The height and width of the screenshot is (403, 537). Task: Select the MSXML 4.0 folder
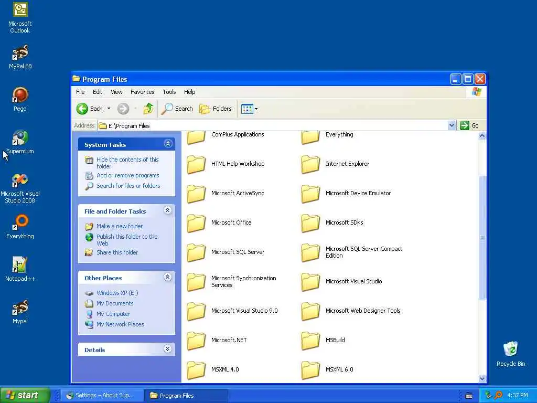click(213, 369)
